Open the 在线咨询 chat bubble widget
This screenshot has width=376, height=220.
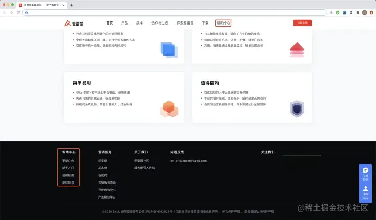point(366,174)
